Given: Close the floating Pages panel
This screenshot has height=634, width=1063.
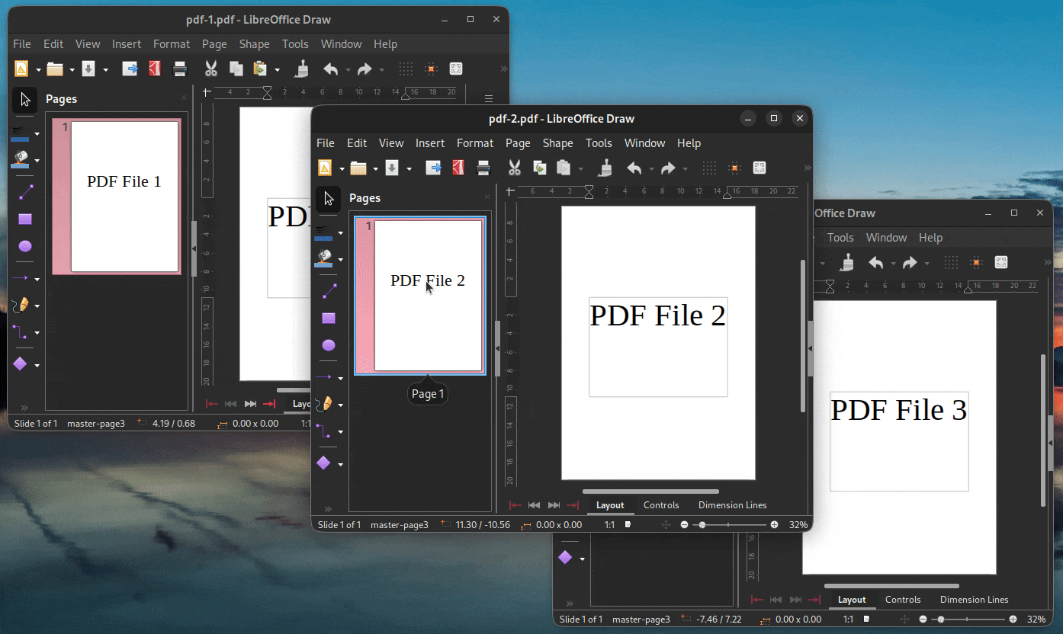Looking at the screenshot, I should click(x=487, y=197).
